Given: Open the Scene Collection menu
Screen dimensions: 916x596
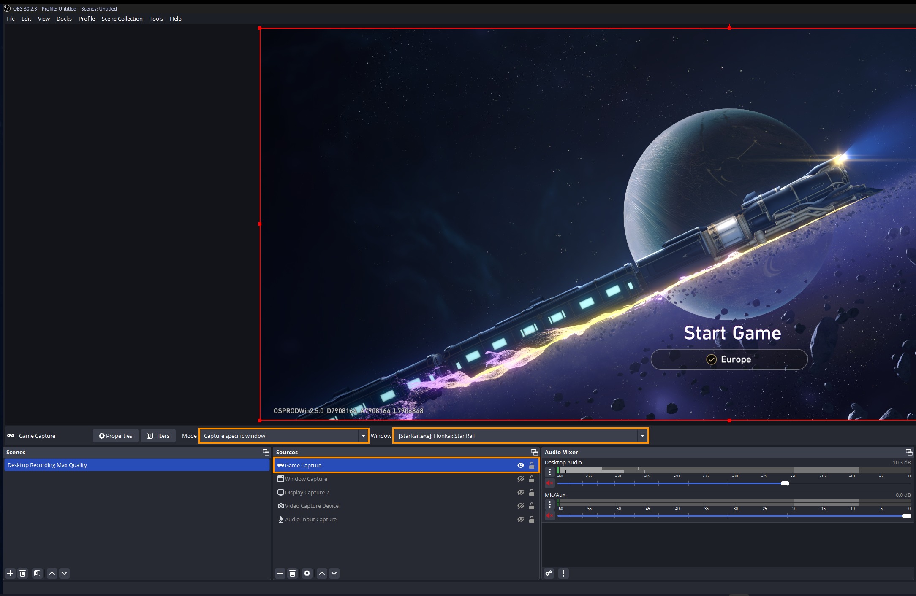Looking at the screenshot, I should (x=122, y=19).
